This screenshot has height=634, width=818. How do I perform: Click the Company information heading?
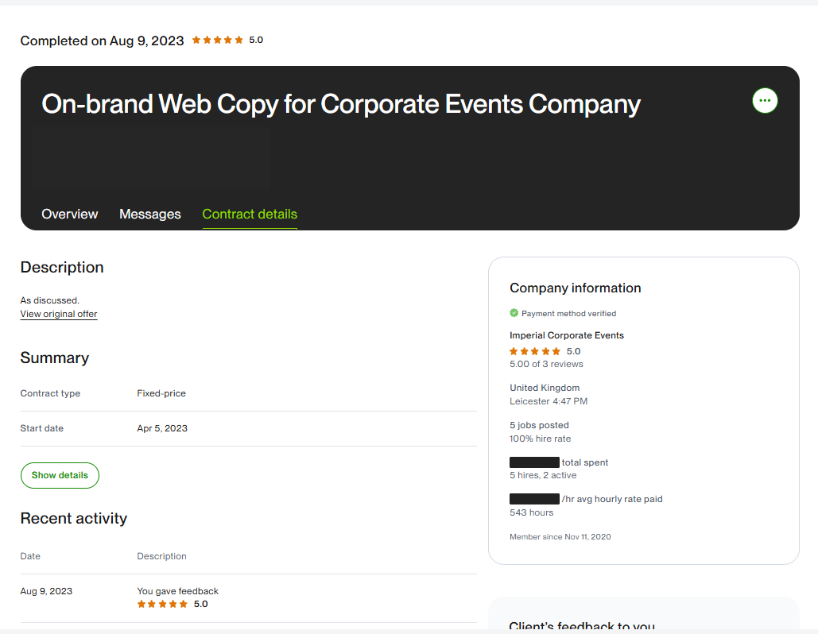point(576,288)
